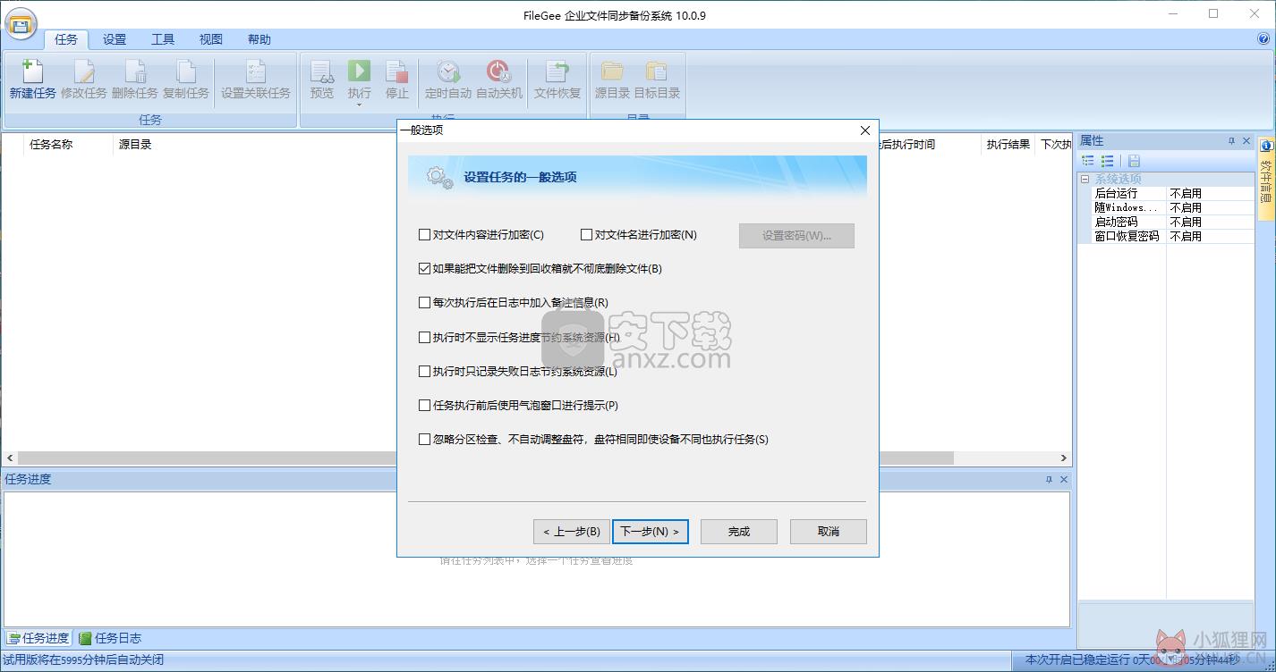This screenshot has height=672, width=1276.
Task: Check 忽略分区检查 option
Action: tap(425, 440)
